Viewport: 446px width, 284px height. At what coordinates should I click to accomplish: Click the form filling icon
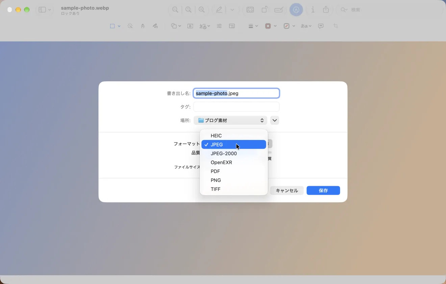tap(279, 10)
